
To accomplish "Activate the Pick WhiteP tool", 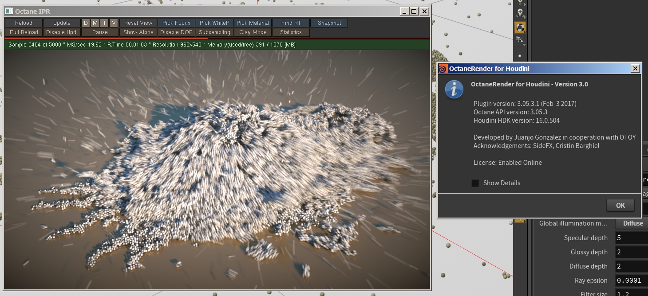I will tap(214, 23).
